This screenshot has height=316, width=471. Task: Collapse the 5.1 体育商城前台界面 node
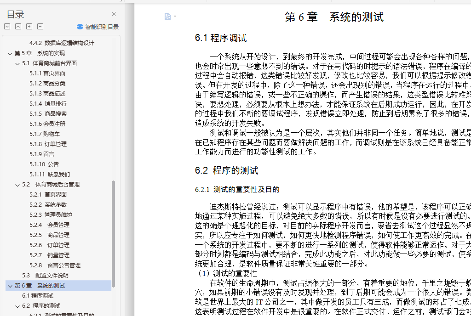pos(17,64)
